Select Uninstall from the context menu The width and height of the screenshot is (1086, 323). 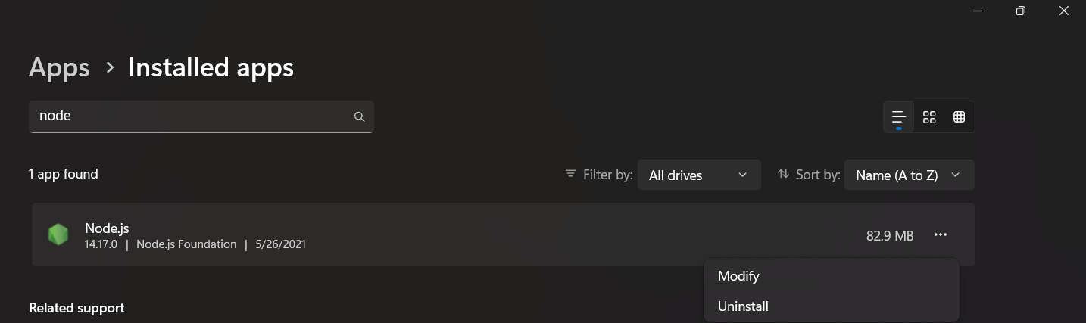point(743,306)
